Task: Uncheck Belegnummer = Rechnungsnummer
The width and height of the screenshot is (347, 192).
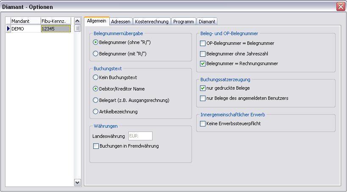Action: (x=203, y=63)
